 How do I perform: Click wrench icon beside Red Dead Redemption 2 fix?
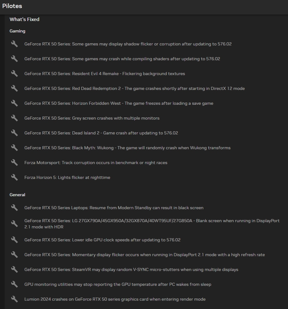(14, 88)
